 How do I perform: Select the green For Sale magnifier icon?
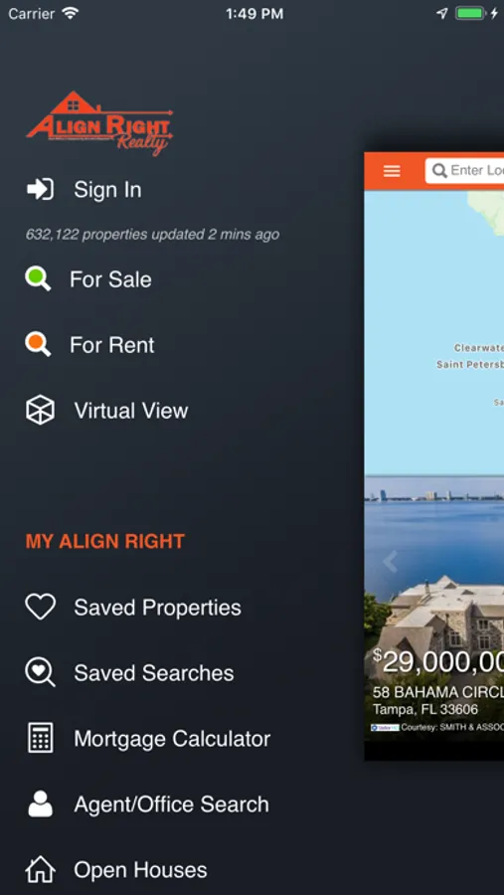[x=38, y=279]
